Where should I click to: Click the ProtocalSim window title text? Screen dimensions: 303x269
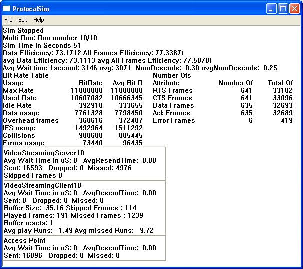pyautogui.click(x=31, y=9)
